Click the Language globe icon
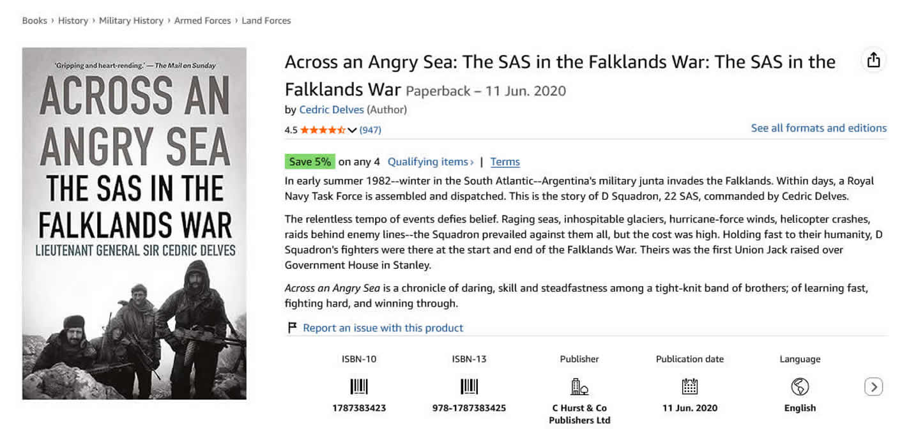 point(799,386)
